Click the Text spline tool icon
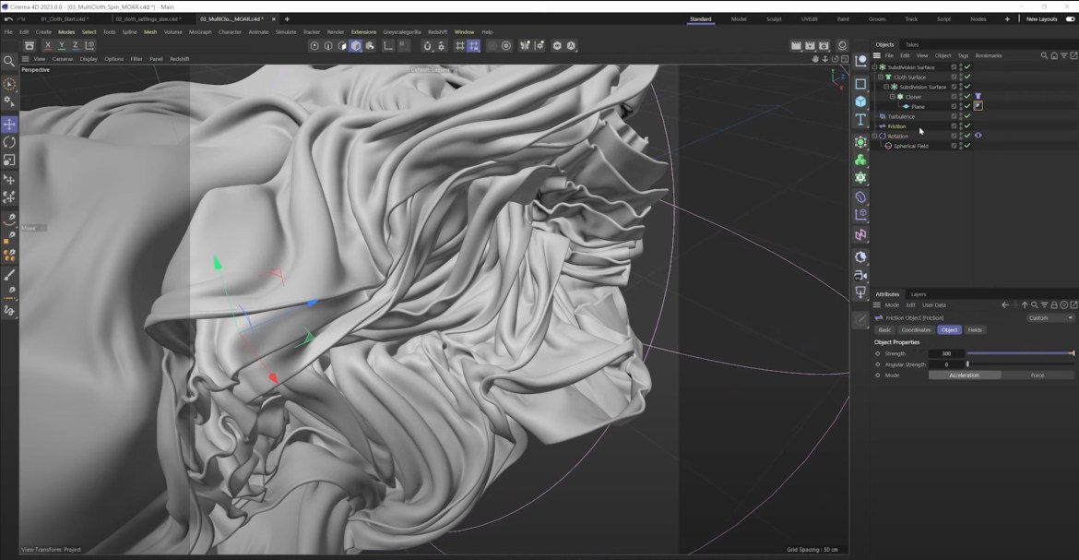1079x560 pixels. tap(860, 120)
